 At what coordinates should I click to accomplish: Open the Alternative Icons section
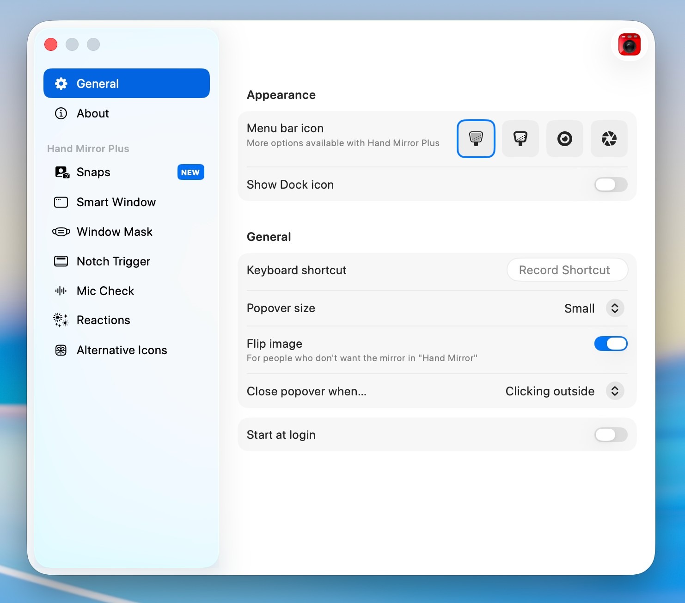[127, 350]
